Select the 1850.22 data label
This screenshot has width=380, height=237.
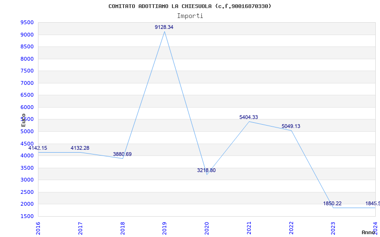click(x=332, y=204)
